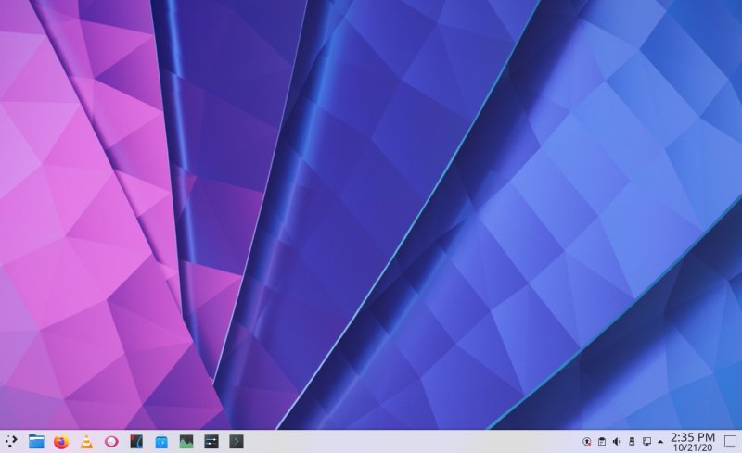Open the clipboard tray icon

(x=601, y=442)
